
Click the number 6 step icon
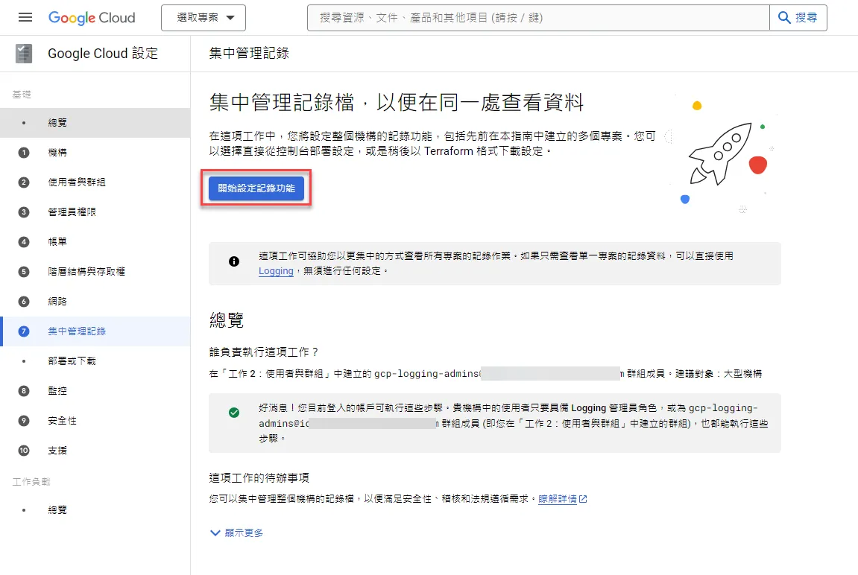tap(24, 301)
